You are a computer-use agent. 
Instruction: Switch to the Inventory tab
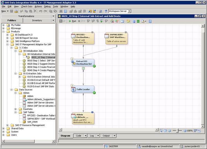(x=37, y=20)
